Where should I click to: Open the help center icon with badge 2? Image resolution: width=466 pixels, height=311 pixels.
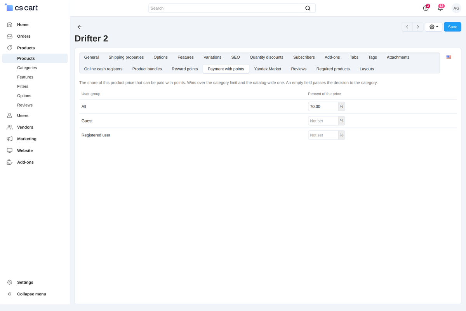tap(426, 8)
